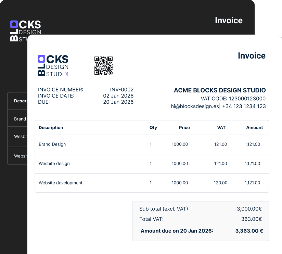The width and height of the screenshot is (282, 254).
Task: Select the Wesbite design row description
Action: (54, 164)
